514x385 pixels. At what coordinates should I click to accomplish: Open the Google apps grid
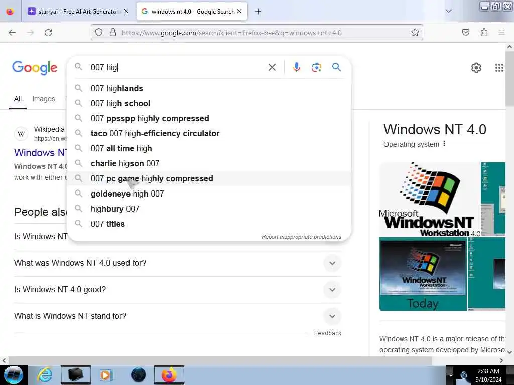499,68
